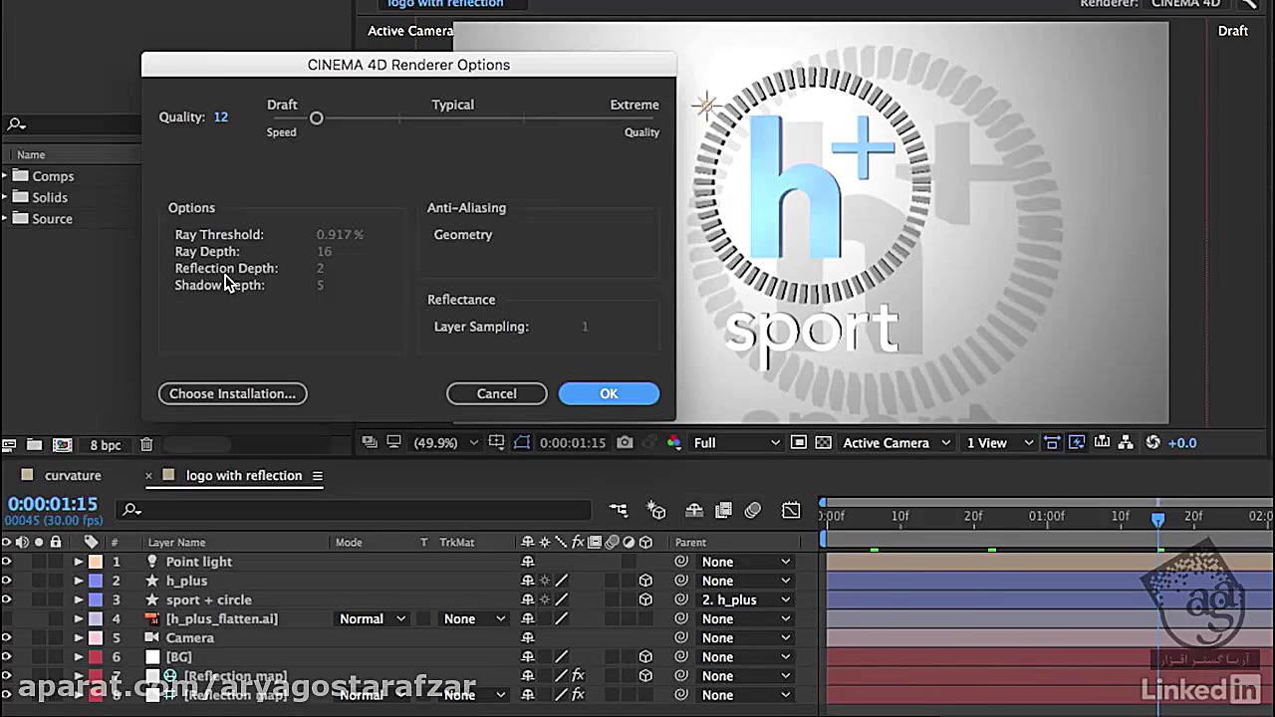Open the Resolution dropdown showing Full
1275x717 pixels.
tap(735, 442)
